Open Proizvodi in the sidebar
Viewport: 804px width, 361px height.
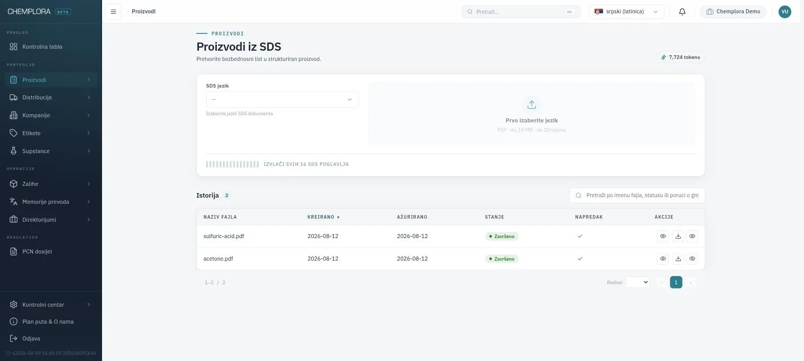[51, 80]
